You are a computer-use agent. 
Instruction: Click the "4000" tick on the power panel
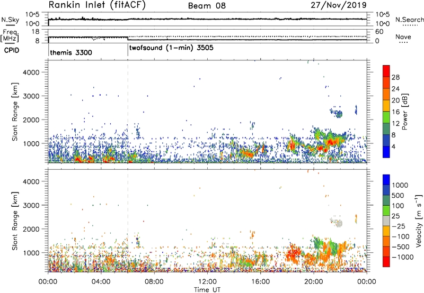pyautogui.click(x=31, y=72)
